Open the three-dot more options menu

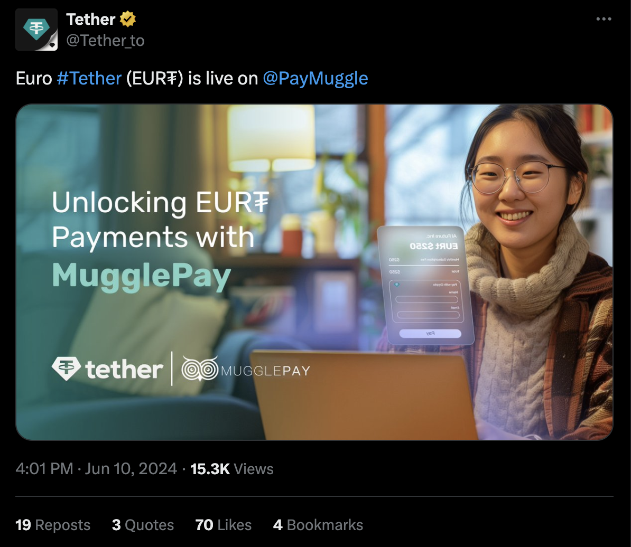[604, 19]
